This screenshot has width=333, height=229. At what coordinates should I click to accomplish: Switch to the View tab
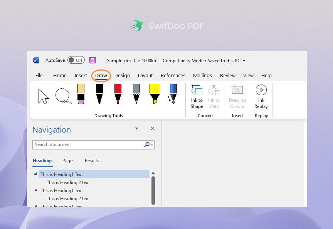click(x=248, y=76)
